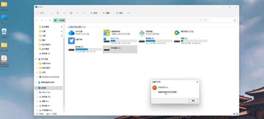Close the 位置不可用 error dialog with X
Image resolution: width=264 pixels, height=119 pixels.
(x=197, y=82)
